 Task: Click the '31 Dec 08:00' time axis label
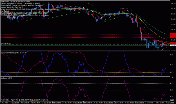pyautogui.click(x=139, y=103)
